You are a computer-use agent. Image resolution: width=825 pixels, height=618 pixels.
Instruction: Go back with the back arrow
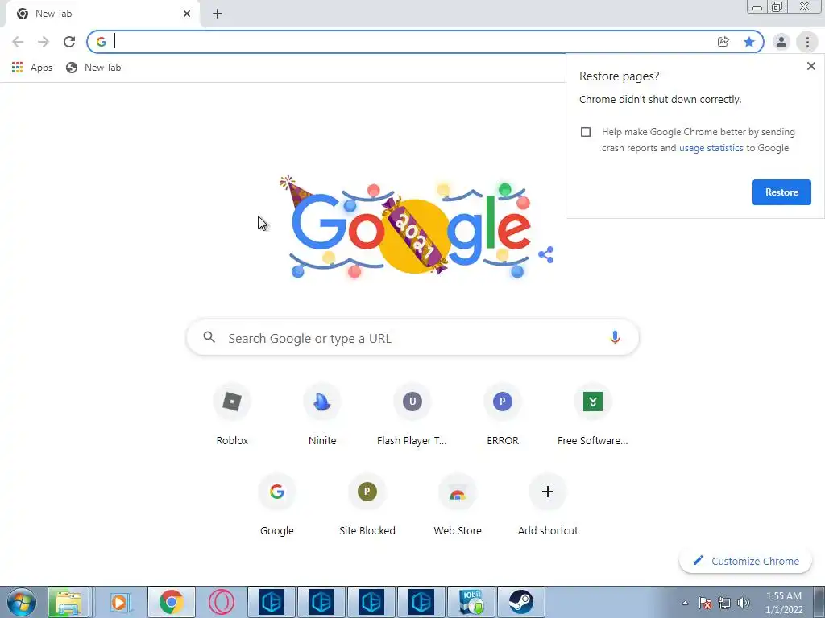(x=18, y=42)
